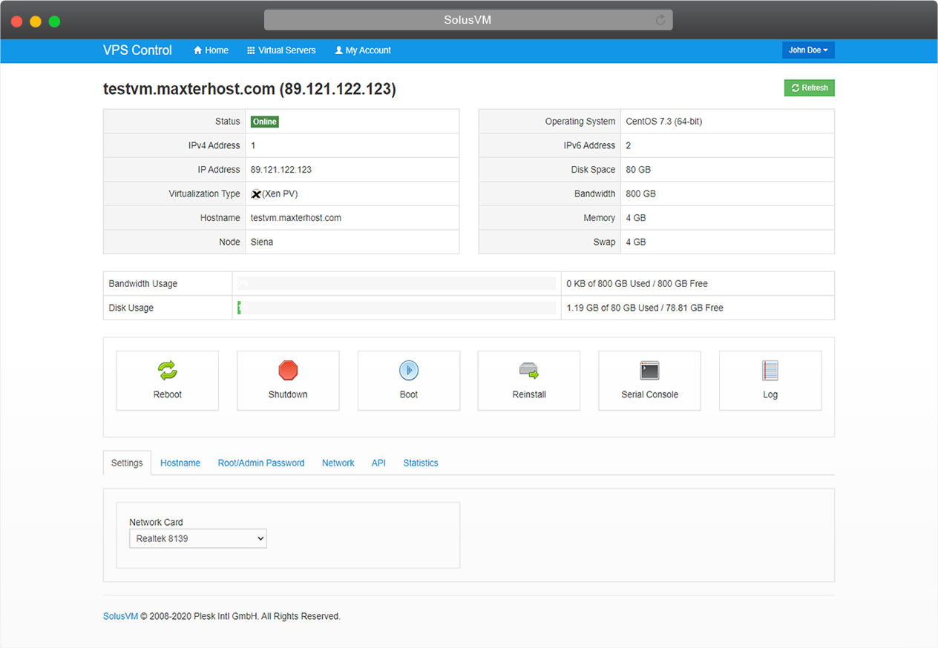Expand the John Doe account menu

(808, 50)
